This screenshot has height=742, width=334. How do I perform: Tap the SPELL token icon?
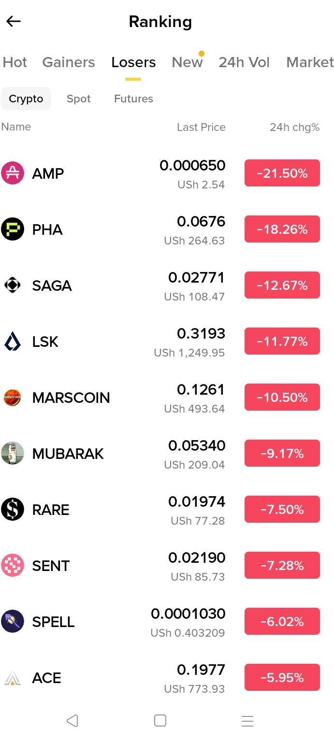[x=13, y=621]
